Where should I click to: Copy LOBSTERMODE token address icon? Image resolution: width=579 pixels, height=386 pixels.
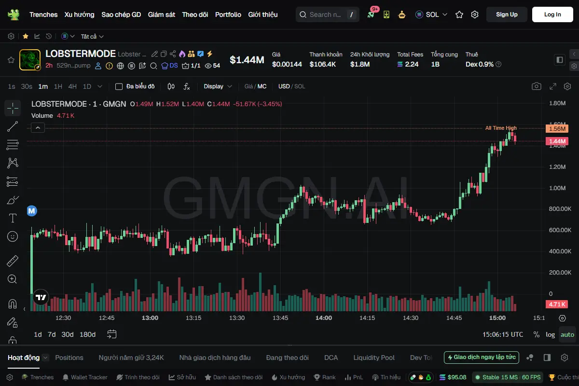(x=164, y=54)
